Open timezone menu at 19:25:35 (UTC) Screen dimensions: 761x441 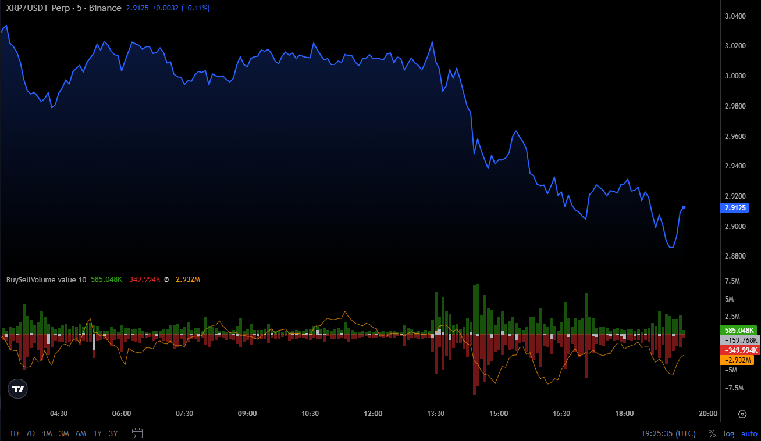click(x=668, y=433)
